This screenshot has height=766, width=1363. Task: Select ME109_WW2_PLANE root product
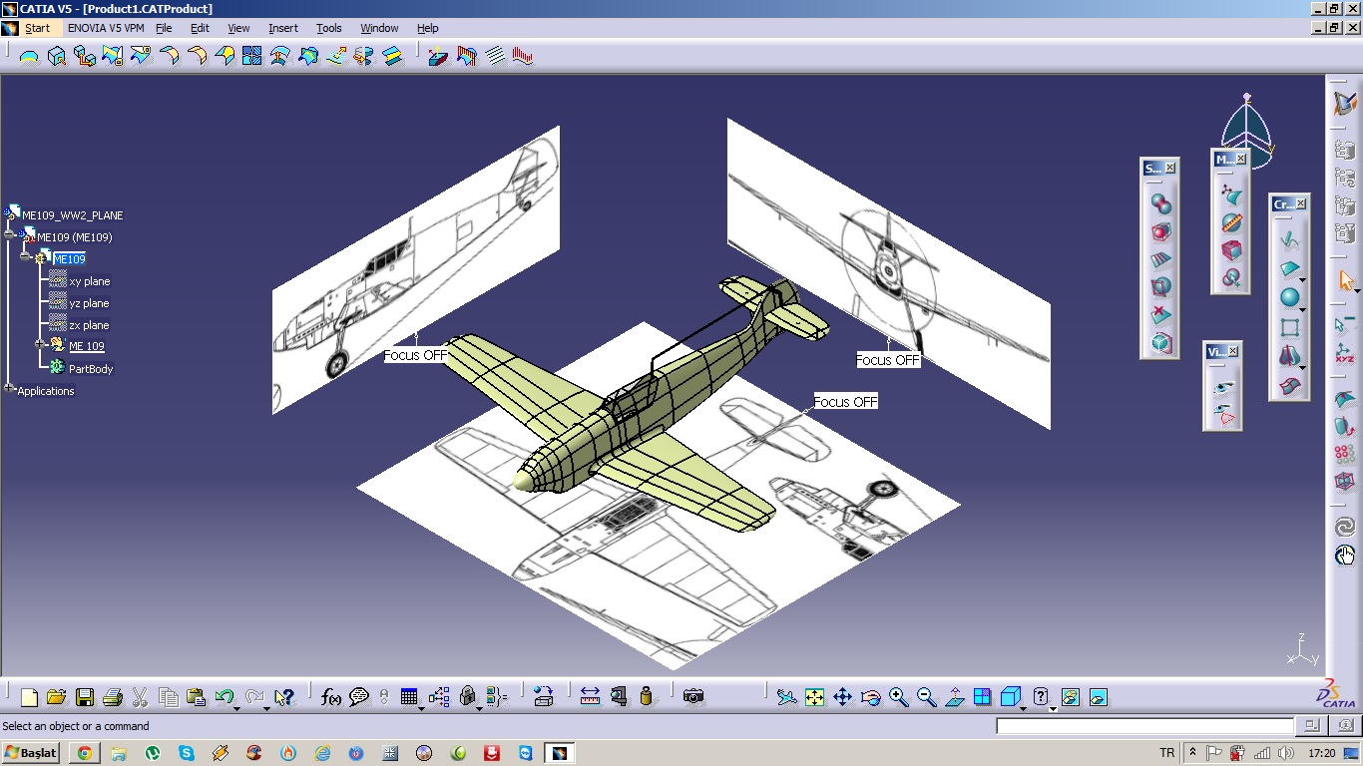73,215
